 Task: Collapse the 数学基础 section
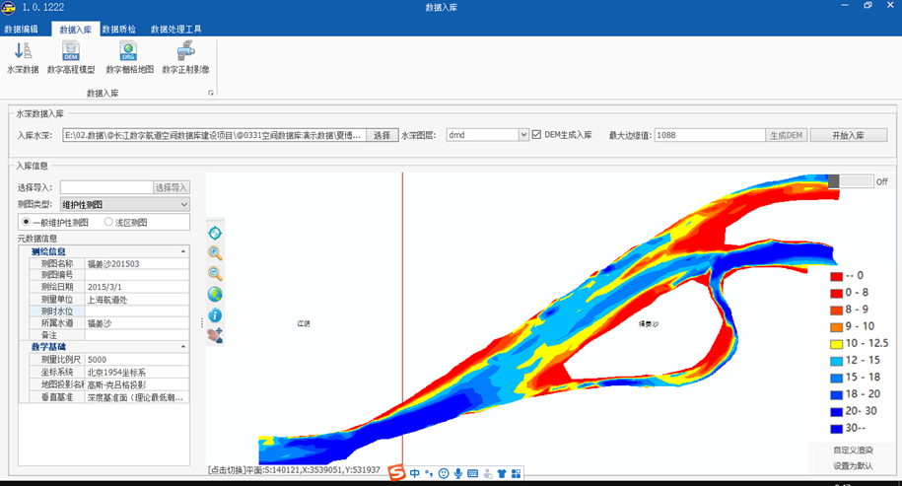(183, 347)
